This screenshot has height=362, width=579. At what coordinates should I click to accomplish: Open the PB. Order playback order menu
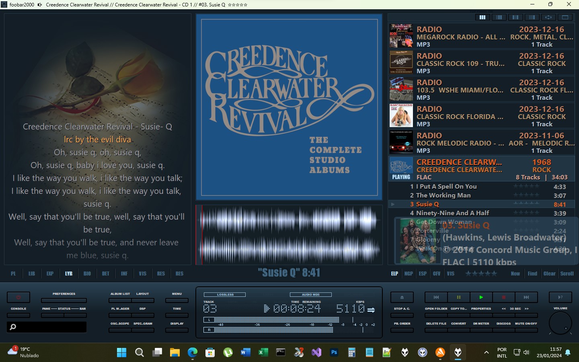point(402,330)
